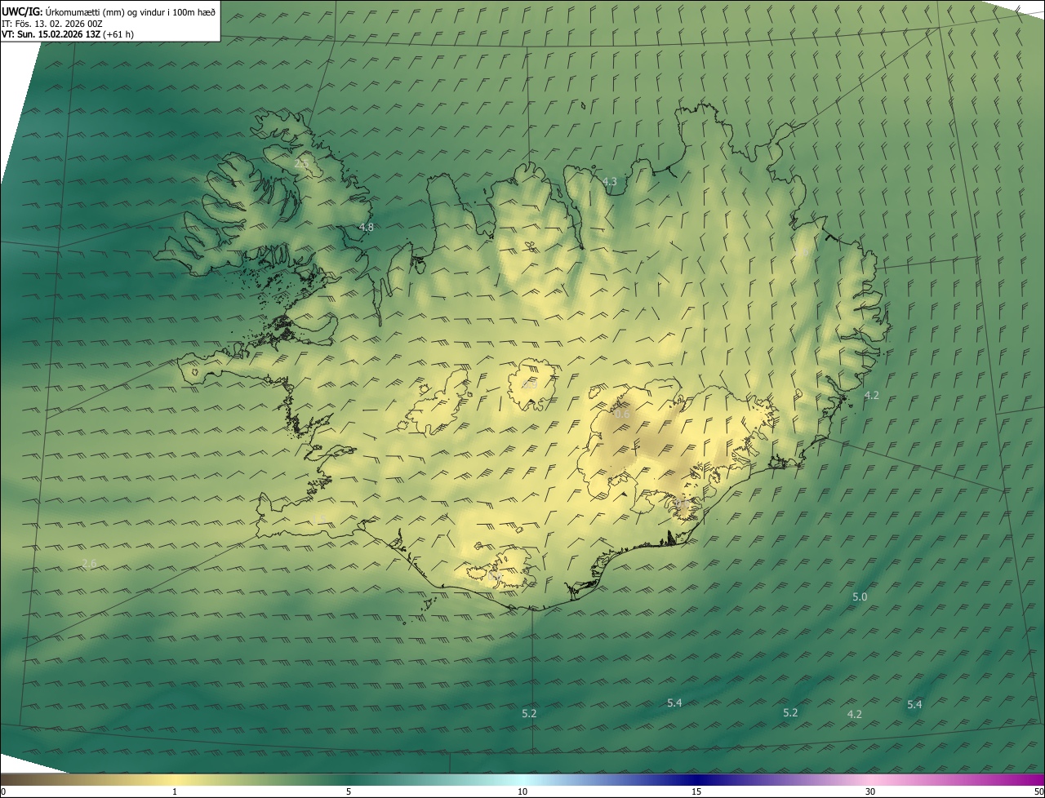Screen dimensions: 1045x798
Task: Click the '1' tick on the colour scale
Action: point(175,791)
